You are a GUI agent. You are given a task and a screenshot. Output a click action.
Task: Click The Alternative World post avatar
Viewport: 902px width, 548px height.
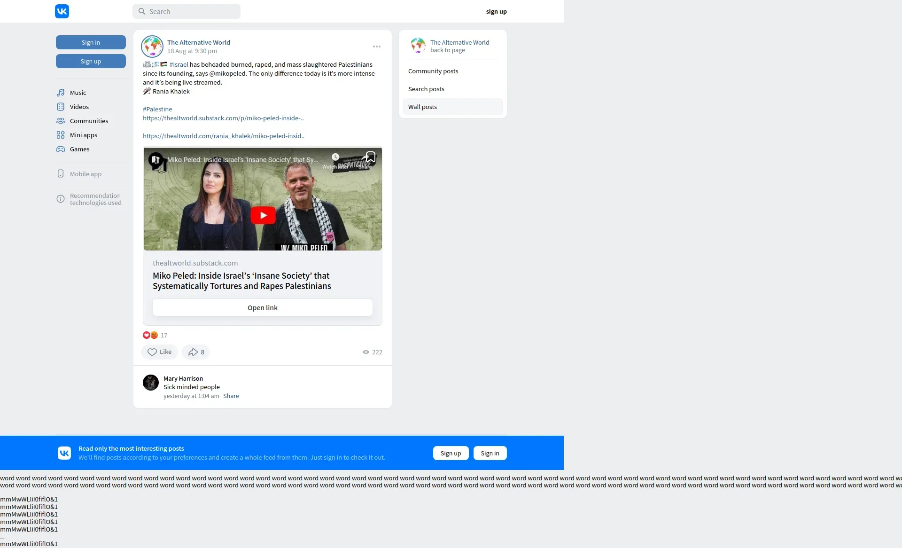click(x=152, y=47)
